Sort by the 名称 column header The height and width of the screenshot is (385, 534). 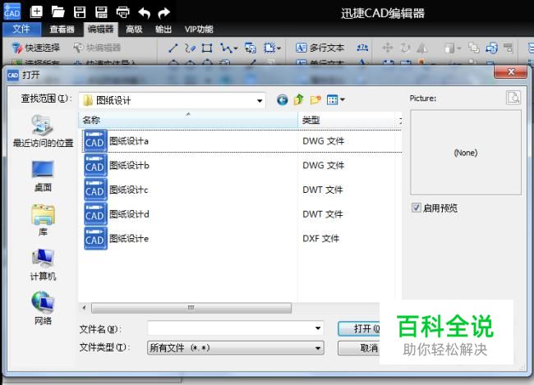tap(188, 120)
